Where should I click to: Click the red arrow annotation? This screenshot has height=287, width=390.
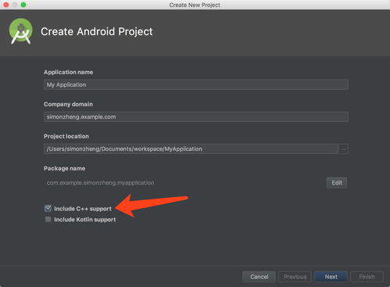151,206
